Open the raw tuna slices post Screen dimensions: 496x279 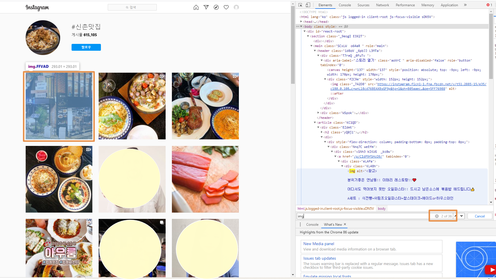click(x=205, y=179)
